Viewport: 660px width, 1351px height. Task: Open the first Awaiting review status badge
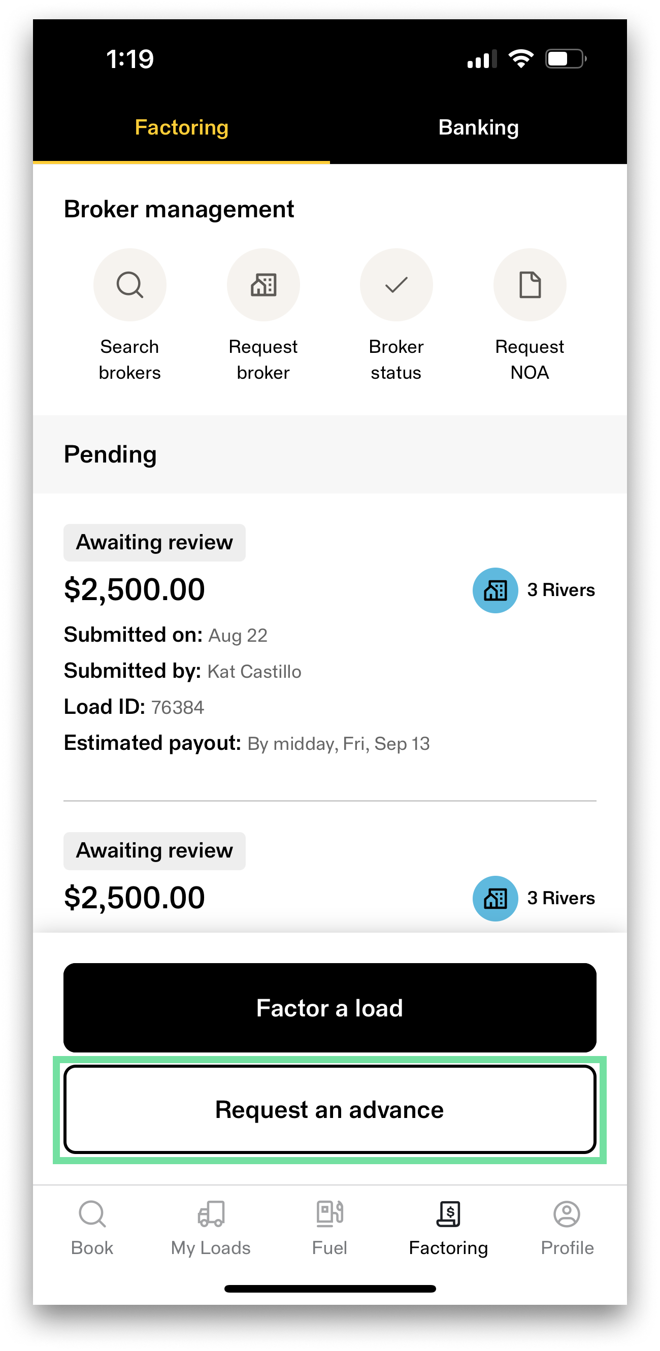tap(154, 542)
